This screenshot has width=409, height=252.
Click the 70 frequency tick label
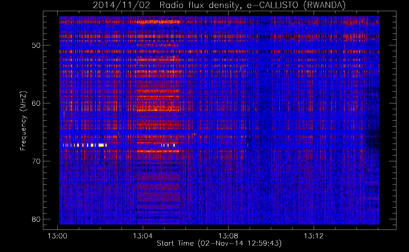coord(36,161)
